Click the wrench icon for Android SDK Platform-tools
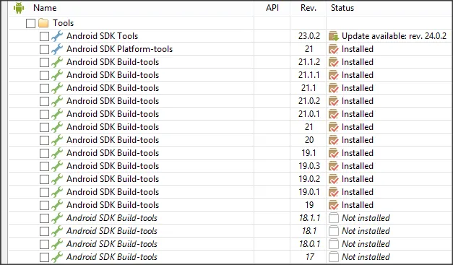The image size is (453, 265). click(x=57, y=49)
